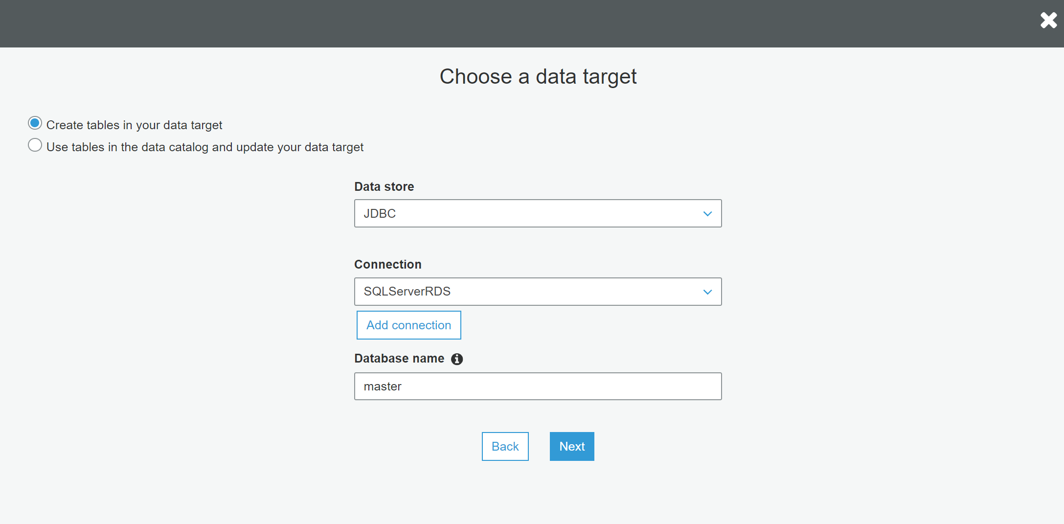Click the 'Use tables in the data catalog' label text
Image resolution: width=1064 pixels, height=524 pixels.
204,147
